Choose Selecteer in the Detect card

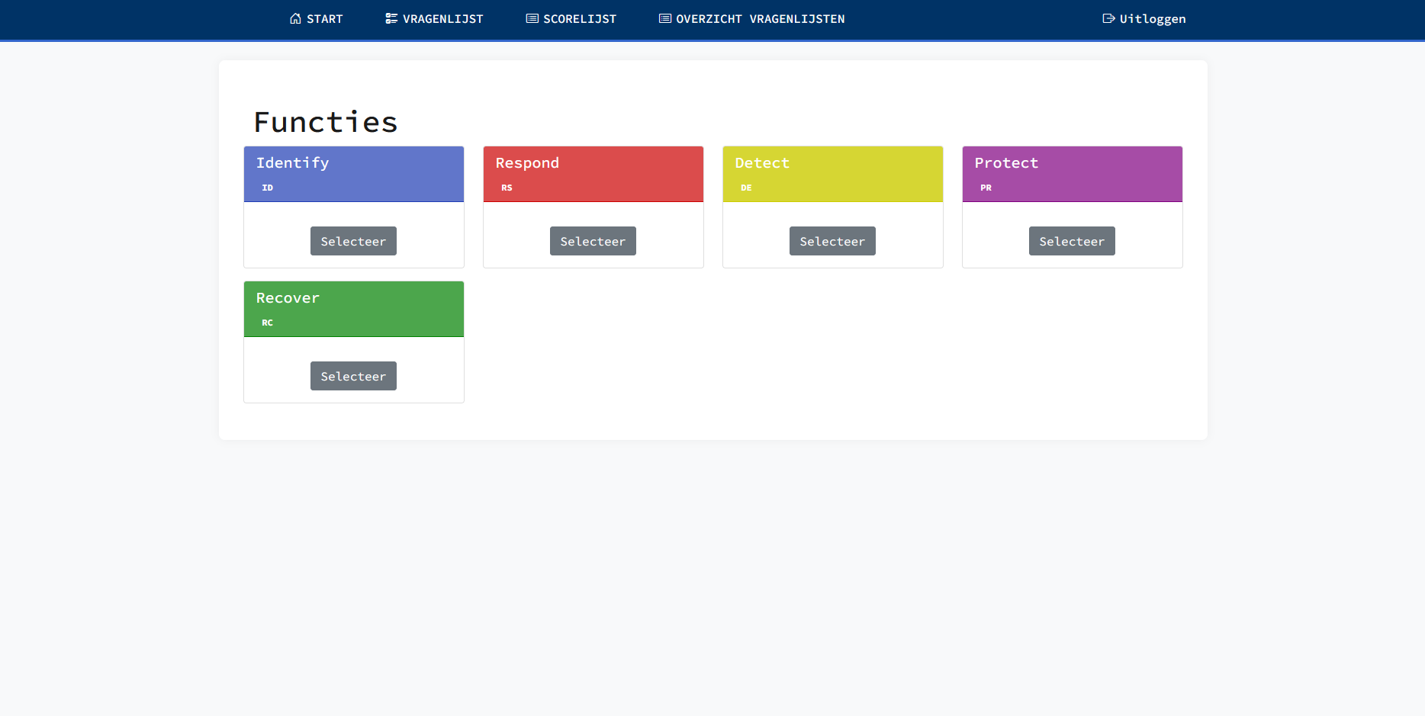pos(832,241)
